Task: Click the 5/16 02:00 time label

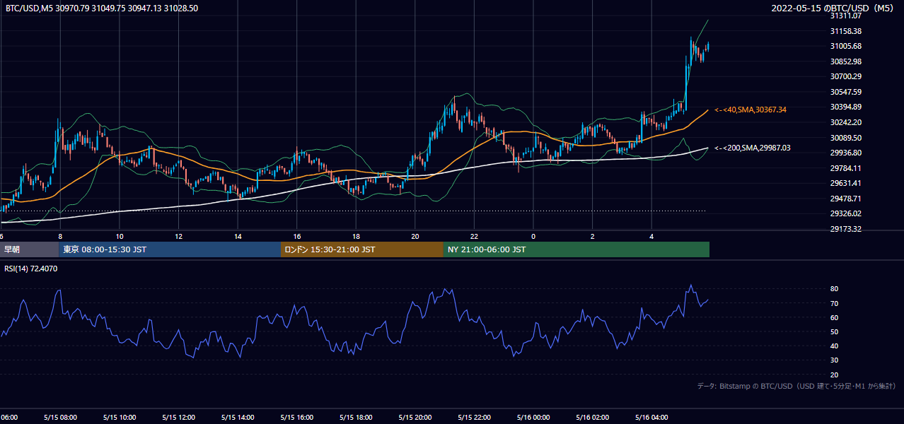Action: (x=593, y=417)
